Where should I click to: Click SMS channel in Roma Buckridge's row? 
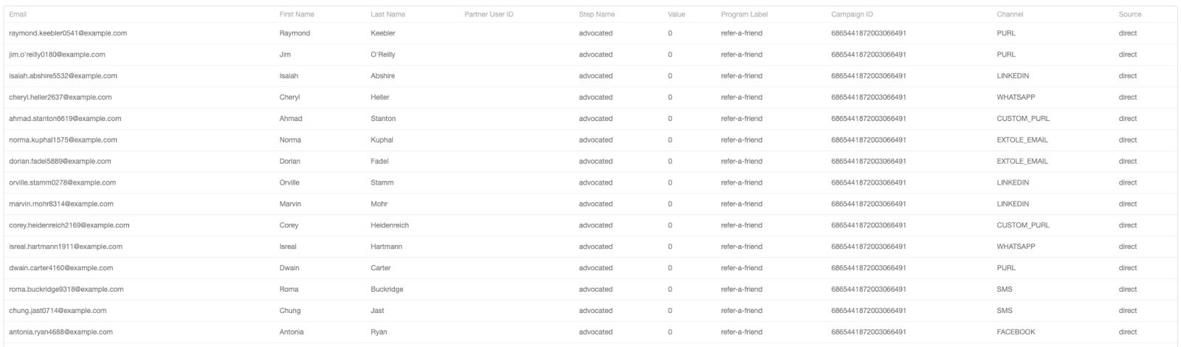1004,290
